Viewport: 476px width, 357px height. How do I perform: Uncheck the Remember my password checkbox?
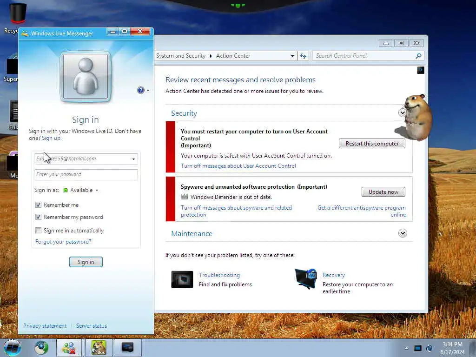point(38,217)
